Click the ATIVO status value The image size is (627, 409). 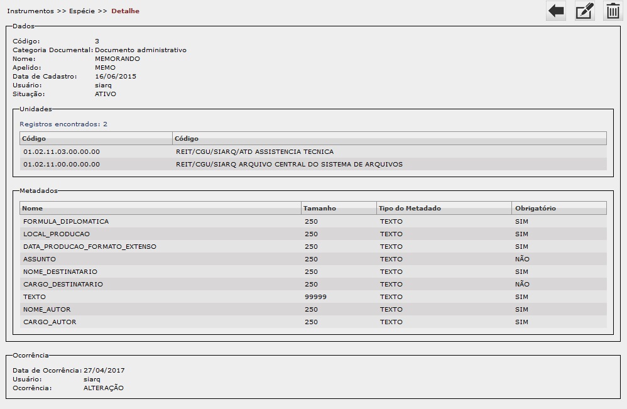click(x=106, y=94)
